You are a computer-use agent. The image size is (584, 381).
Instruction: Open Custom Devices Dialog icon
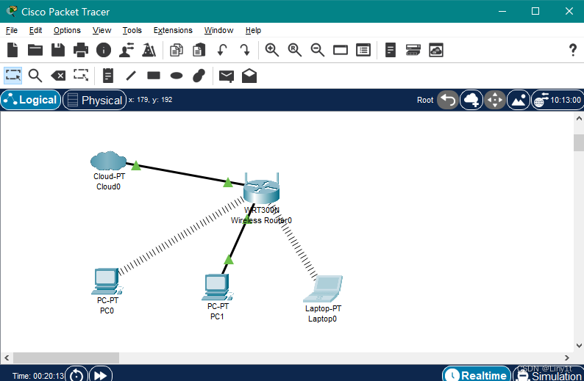[363, 50]
